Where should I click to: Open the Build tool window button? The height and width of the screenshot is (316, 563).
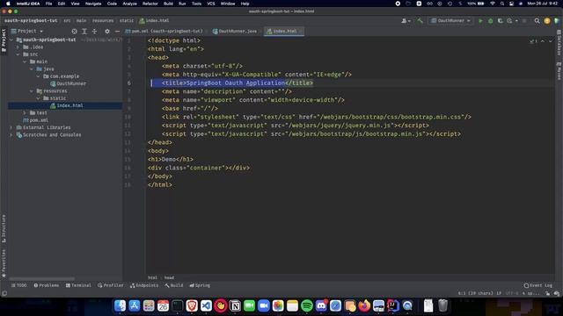pyautogui.click(x=174, y=285)
